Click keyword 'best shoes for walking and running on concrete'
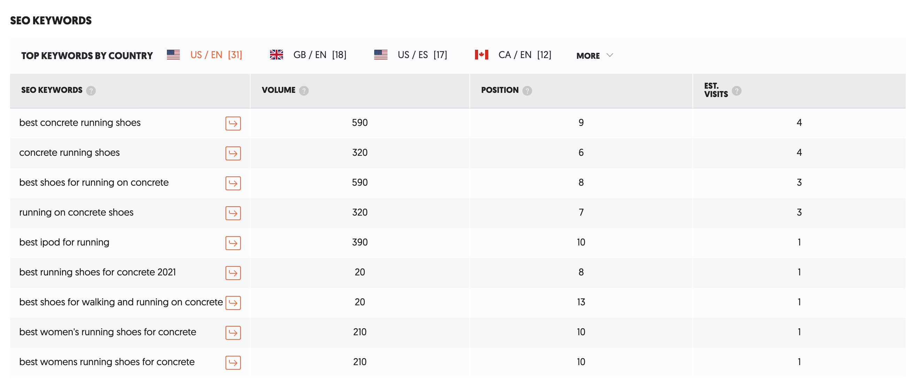The image size is (920, 386). [121, 302]
